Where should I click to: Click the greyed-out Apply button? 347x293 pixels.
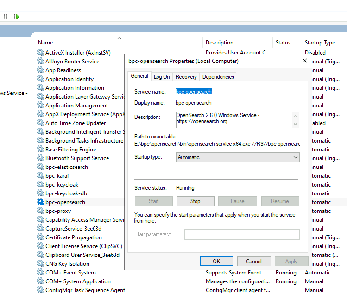pos(291,262)
